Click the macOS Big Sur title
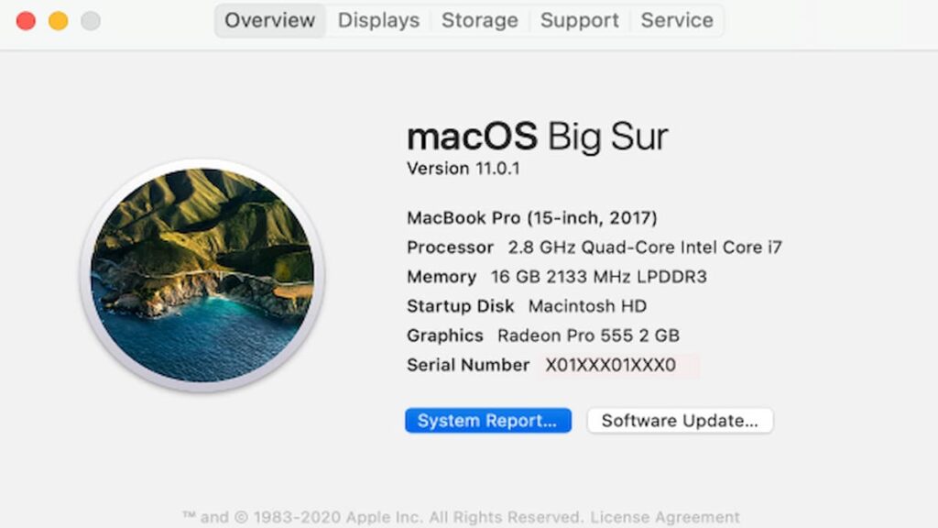The image size is (938, 528). tap(537, 137)
